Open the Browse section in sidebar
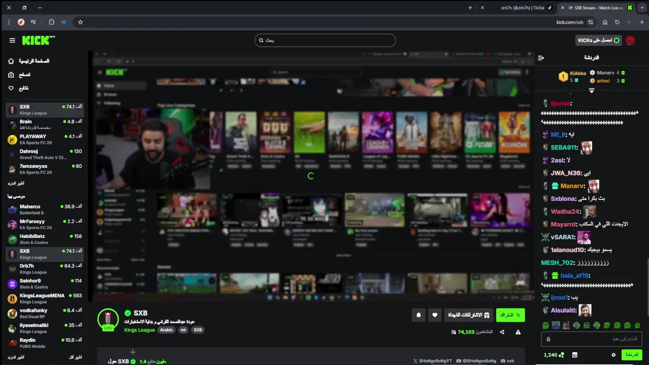649x365 pixels. (x=19, y=75)
